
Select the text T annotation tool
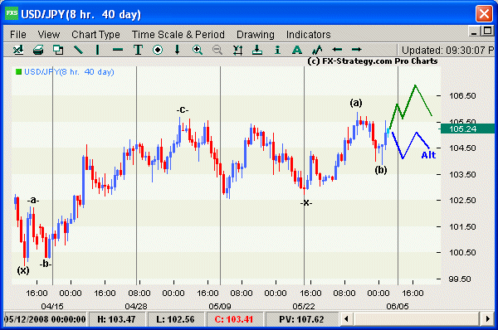tap(138, 50)
